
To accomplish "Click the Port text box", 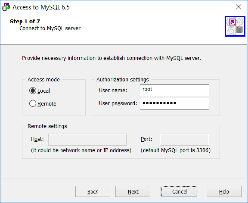I will 184,139.
